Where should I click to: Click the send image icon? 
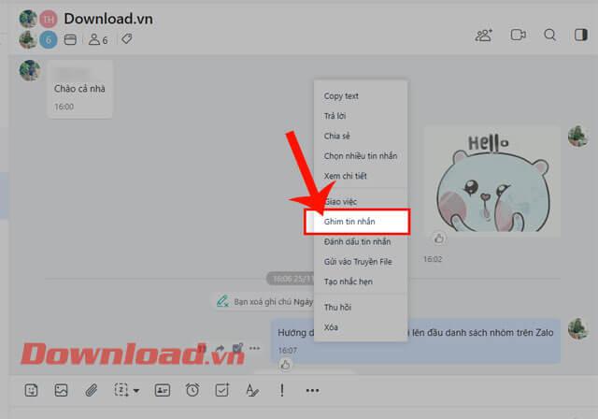click(x=61, y=390)
